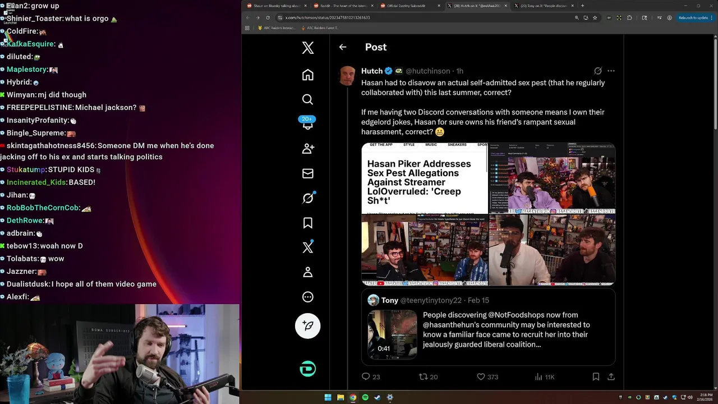Open the Windows Start menu
The image size is (718, 404).
[x=328, y=397]
